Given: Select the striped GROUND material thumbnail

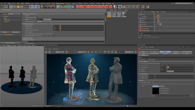Looking at the screenshot, I should 109,14.
